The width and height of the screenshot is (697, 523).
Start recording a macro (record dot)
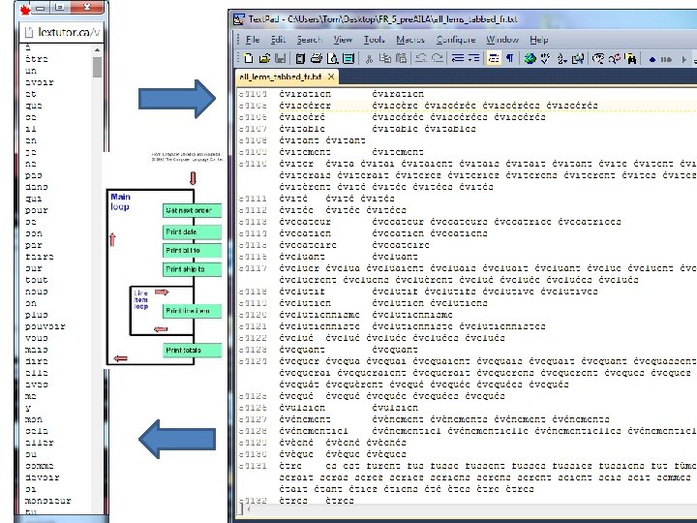pyautogui.click(x=652, y=59)
